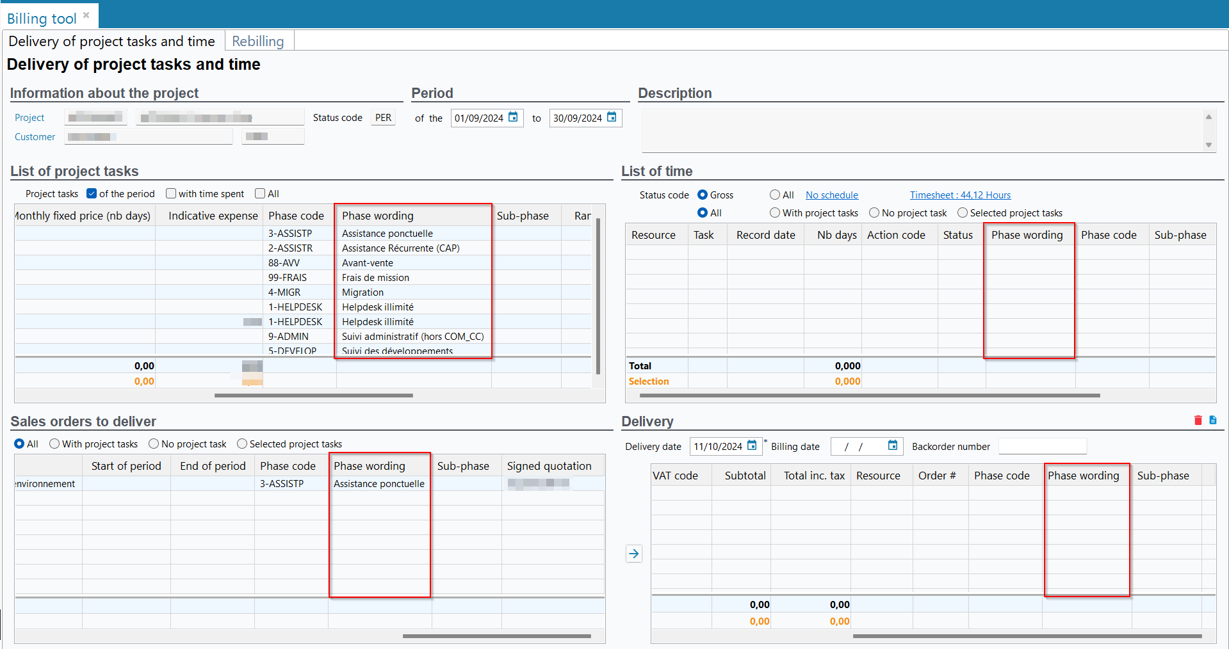Enable the 'with time spent' checkbox
Image resolution: width=1229 pixels, height=649 pixels.
(171, 193)
